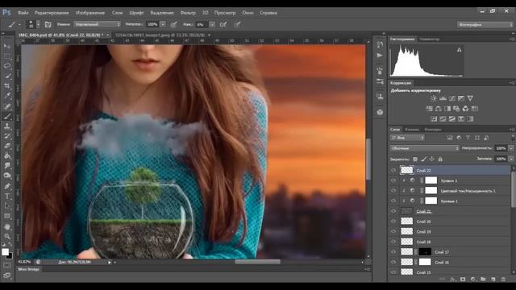Hide the Слой 22 layer
Screen dimensions: 516x290
(x=393, y=170)
